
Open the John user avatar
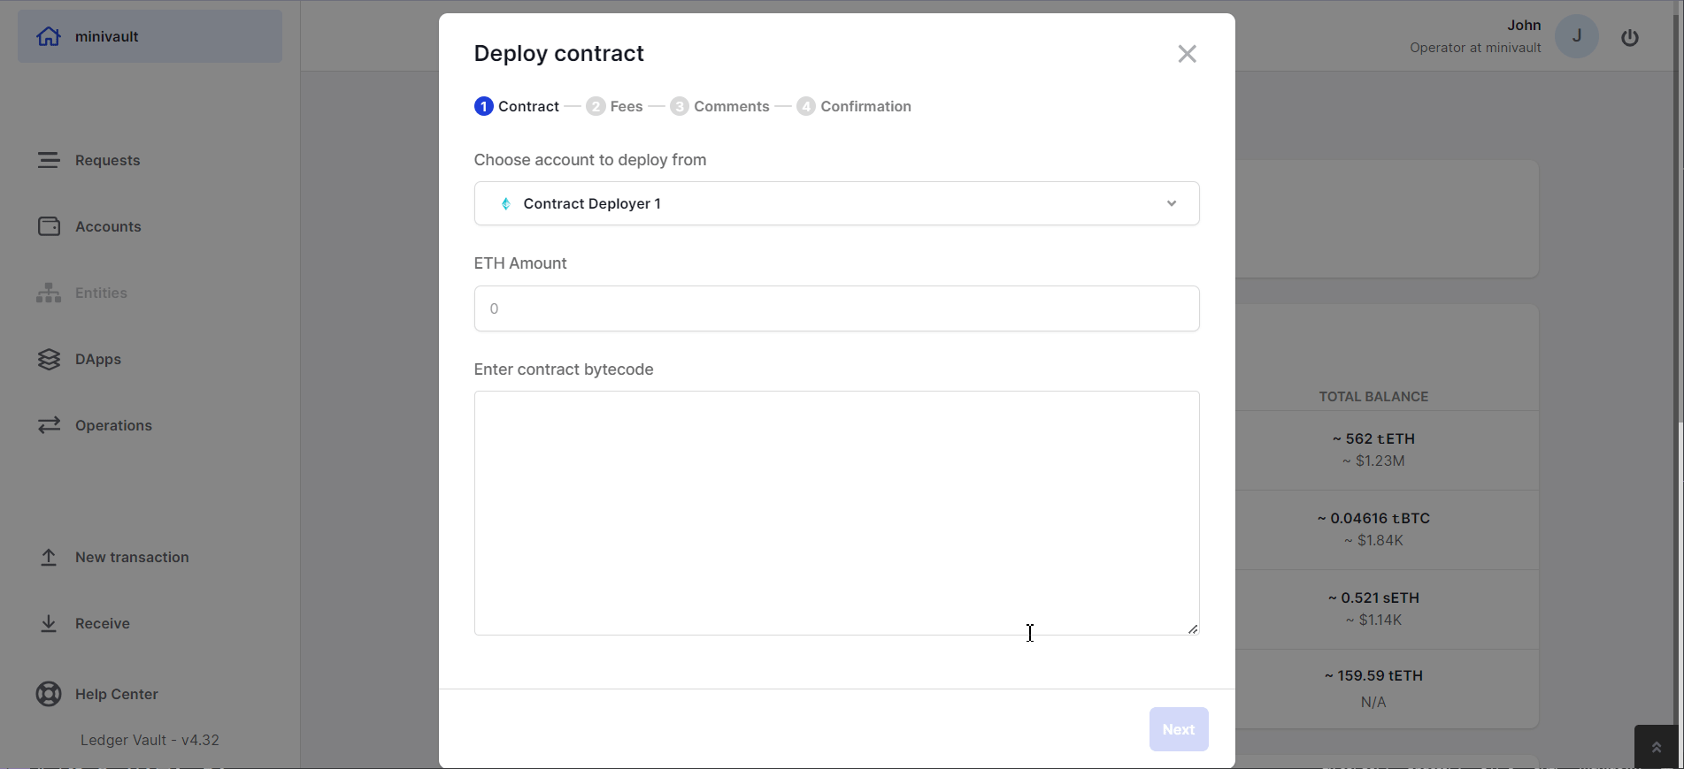click(x=1576, y=36)
